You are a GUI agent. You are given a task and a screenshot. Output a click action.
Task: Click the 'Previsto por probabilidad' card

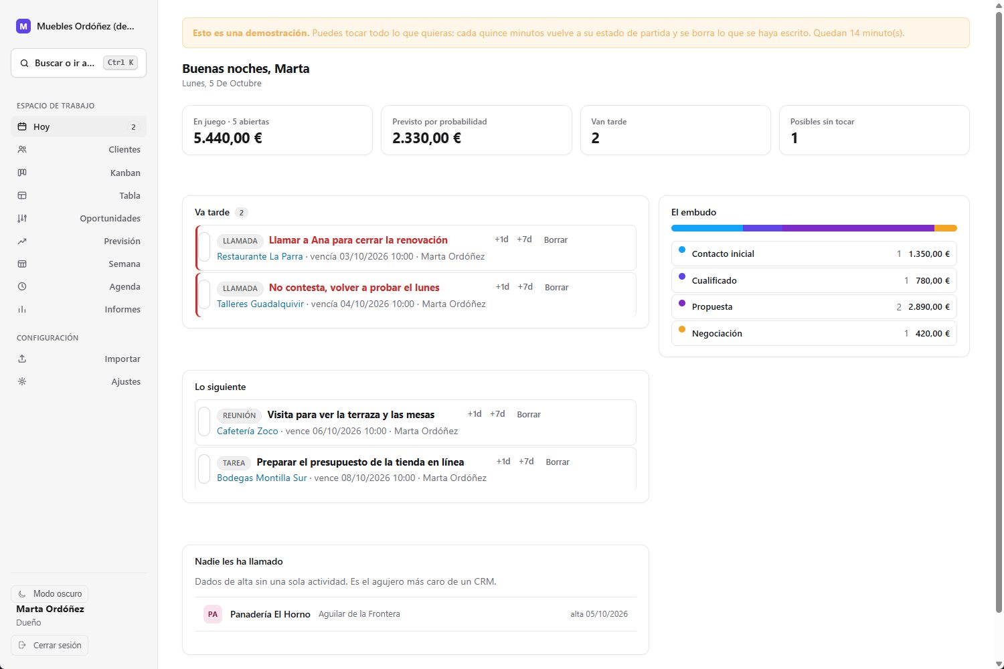477,130
